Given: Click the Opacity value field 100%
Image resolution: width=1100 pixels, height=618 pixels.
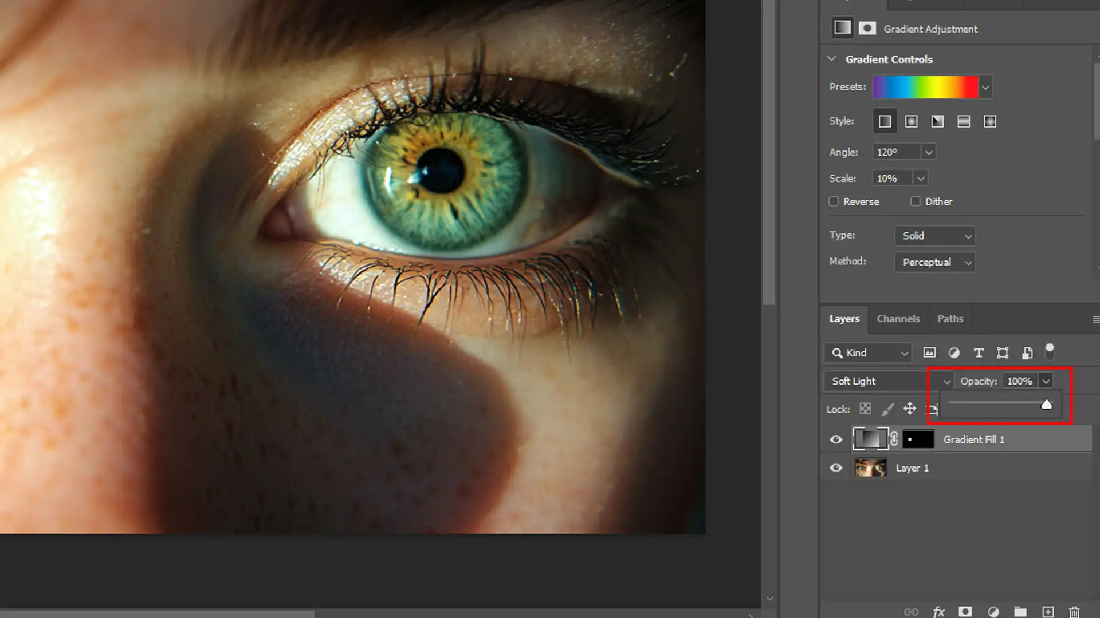Looking at the screenshot, I should [1020, 381].
